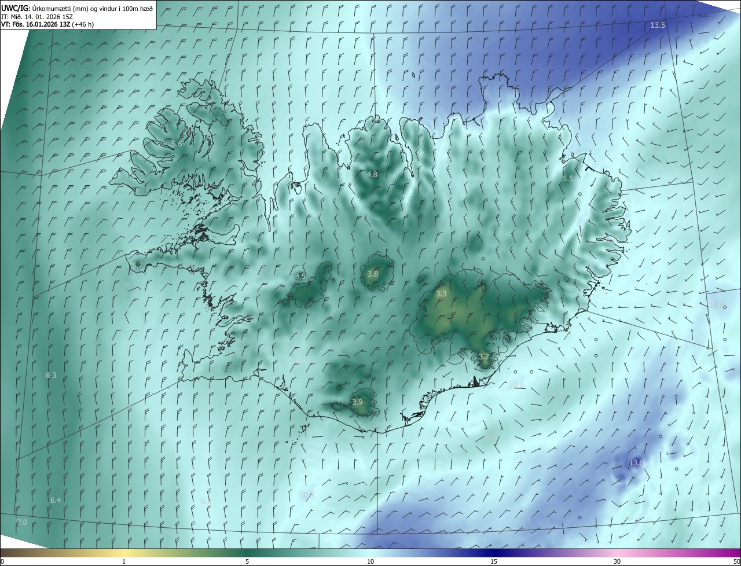Select the VT: Fös. 16.01.2026 13Z (+46 h) line
Screen dimensions: 741x566
coord(47,24)
